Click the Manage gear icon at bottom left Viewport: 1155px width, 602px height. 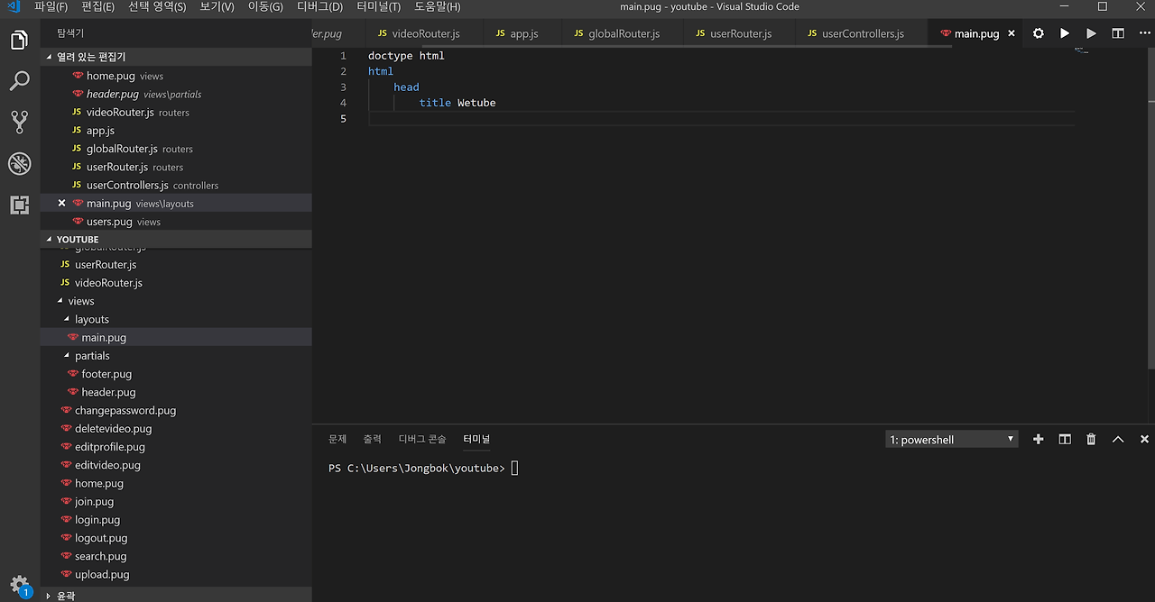click(x=19, y=584)
